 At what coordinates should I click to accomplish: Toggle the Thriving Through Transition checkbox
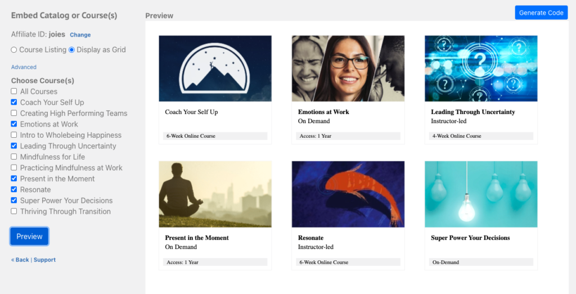pos(14,211)
